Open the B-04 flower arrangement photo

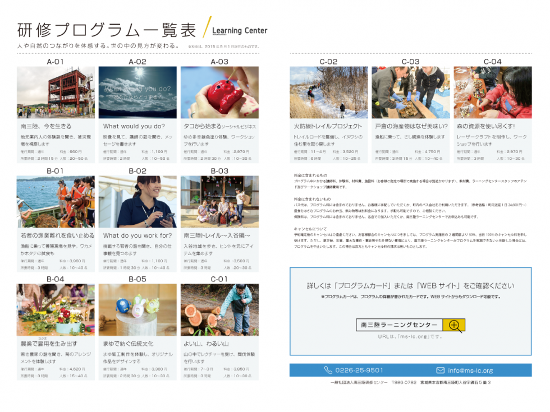56,309
